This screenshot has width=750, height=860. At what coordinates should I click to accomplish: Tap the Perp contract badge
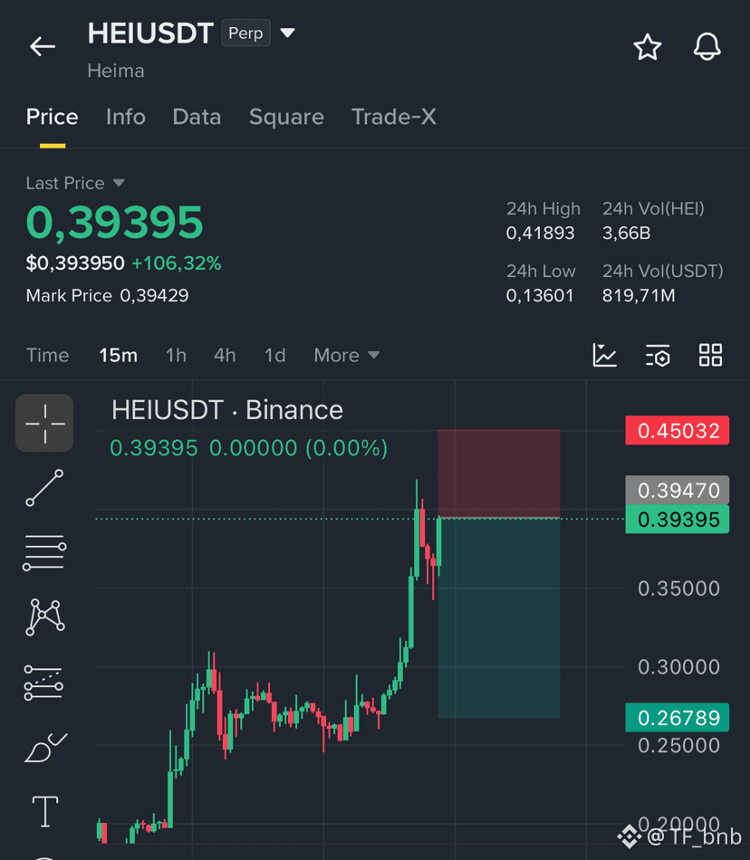245,33
